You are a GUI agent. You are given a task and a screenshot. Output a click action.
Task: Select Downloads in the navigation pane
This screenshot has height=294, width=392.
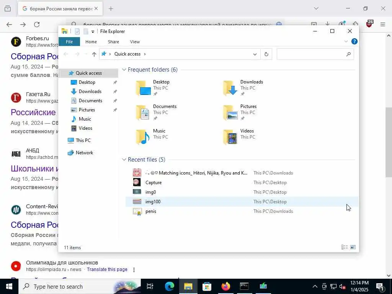pos(90,91)
